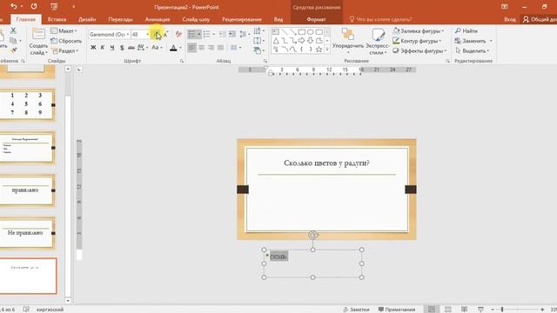Image resolution: width=557 pixels, height=313 pixels.
Task: Open the Формат drawing tools tab
Action: click(x=316, y=19)
